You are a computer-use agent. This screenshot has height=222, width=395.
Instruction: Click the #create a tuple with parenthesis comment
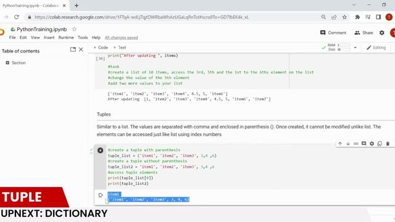144,150
